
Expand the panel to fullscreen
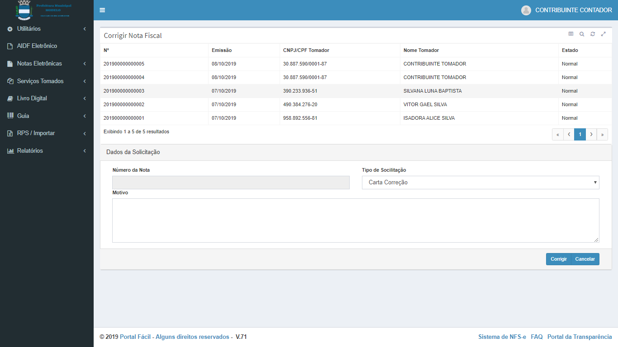(x=603, y=34)
